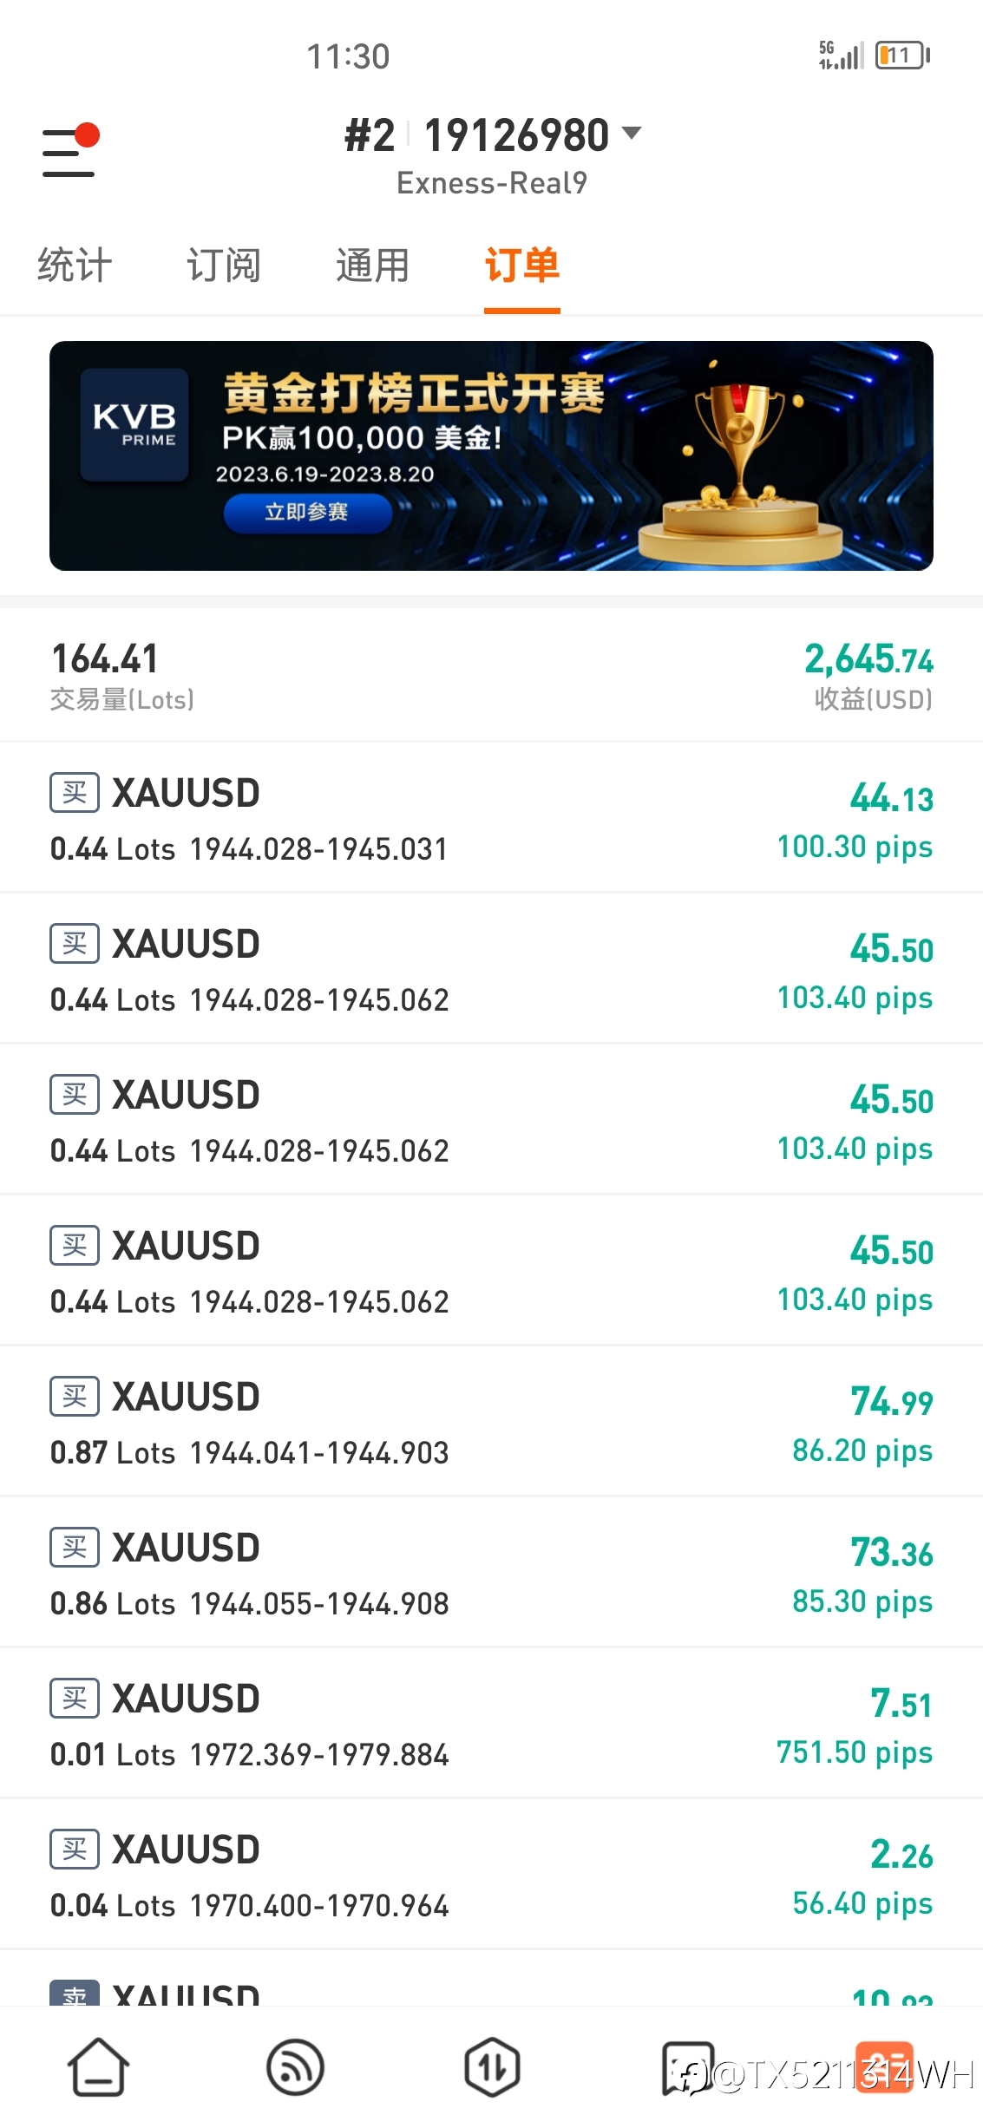Tap the 立即参赛 button in banner

(307, 513)
